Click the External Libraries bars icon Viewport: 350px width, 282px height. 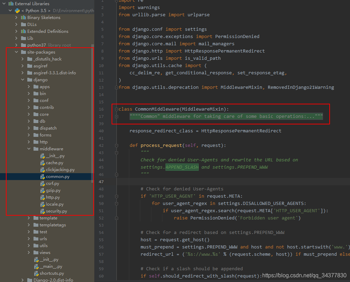[11, 3]
